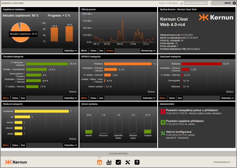Open Monitoring >> in network traffic panel

tap(148, 50)
